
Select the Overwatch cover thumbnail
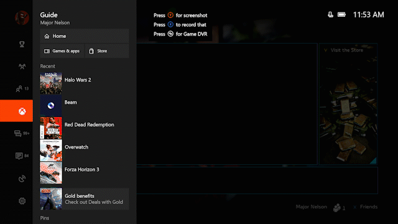pyautogui.click(x=51, y=150)
